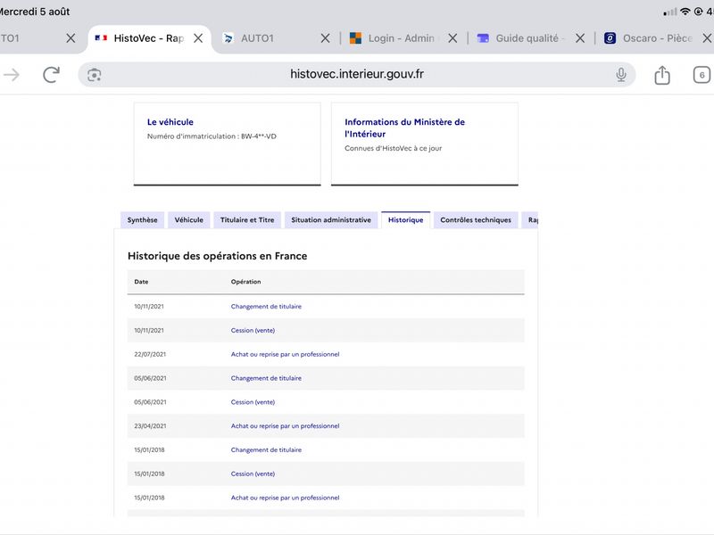Tap the Mercredi 5 août date in status bar
Viewport: 714px width, 535px height.
coord(35,12)
